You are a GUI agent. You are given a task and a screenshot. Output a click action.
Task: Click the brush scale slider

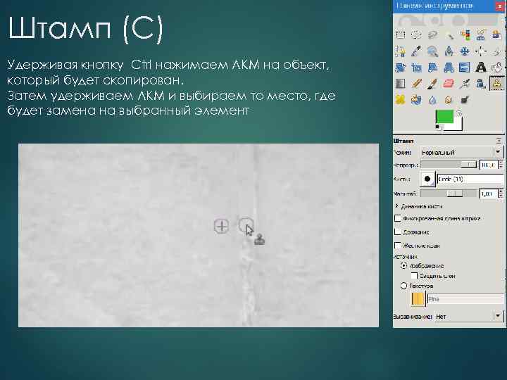point(449,194)
